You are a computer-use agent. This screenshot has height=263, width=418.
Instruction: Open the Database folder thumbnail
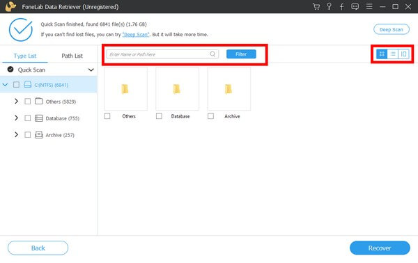(x=177, y=88)
